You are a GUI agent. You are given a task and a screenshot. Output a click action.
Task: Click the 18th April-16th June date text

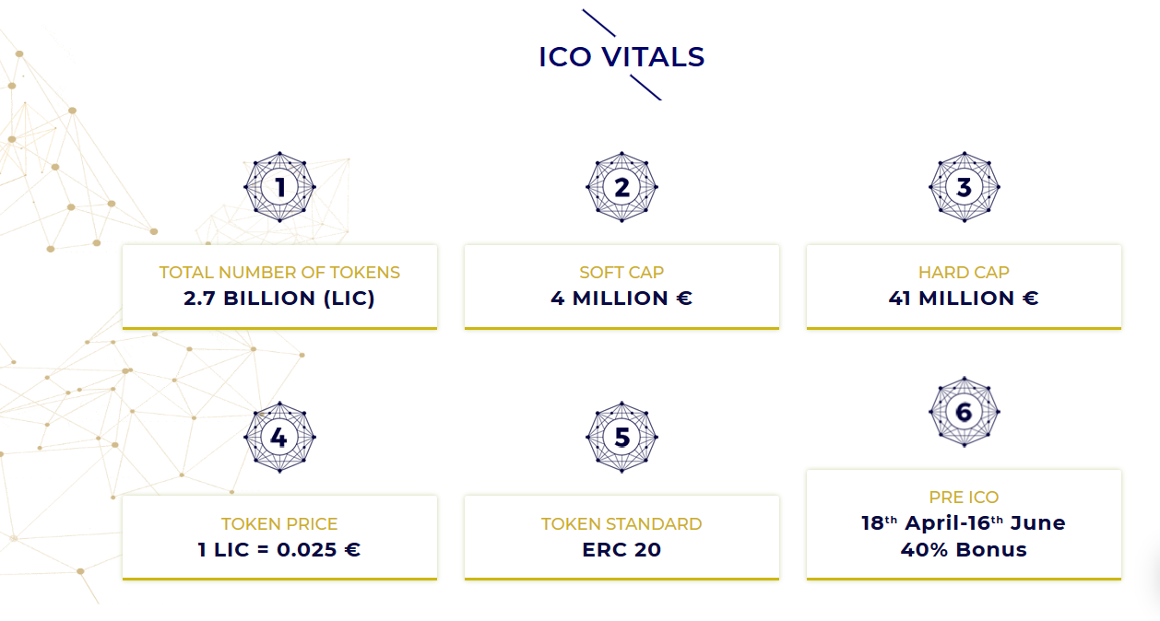(x=964, y=522)
